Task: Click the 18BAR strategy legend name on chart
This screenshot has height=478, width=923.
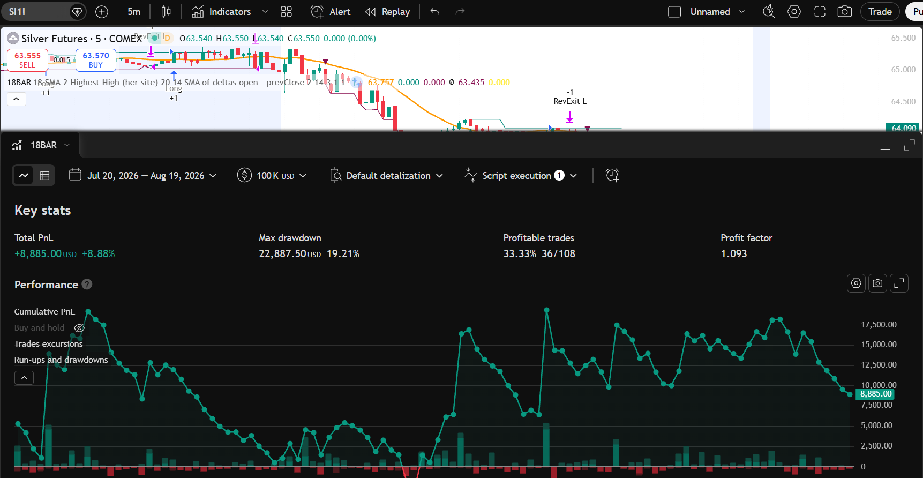Action: pos(19,82)
